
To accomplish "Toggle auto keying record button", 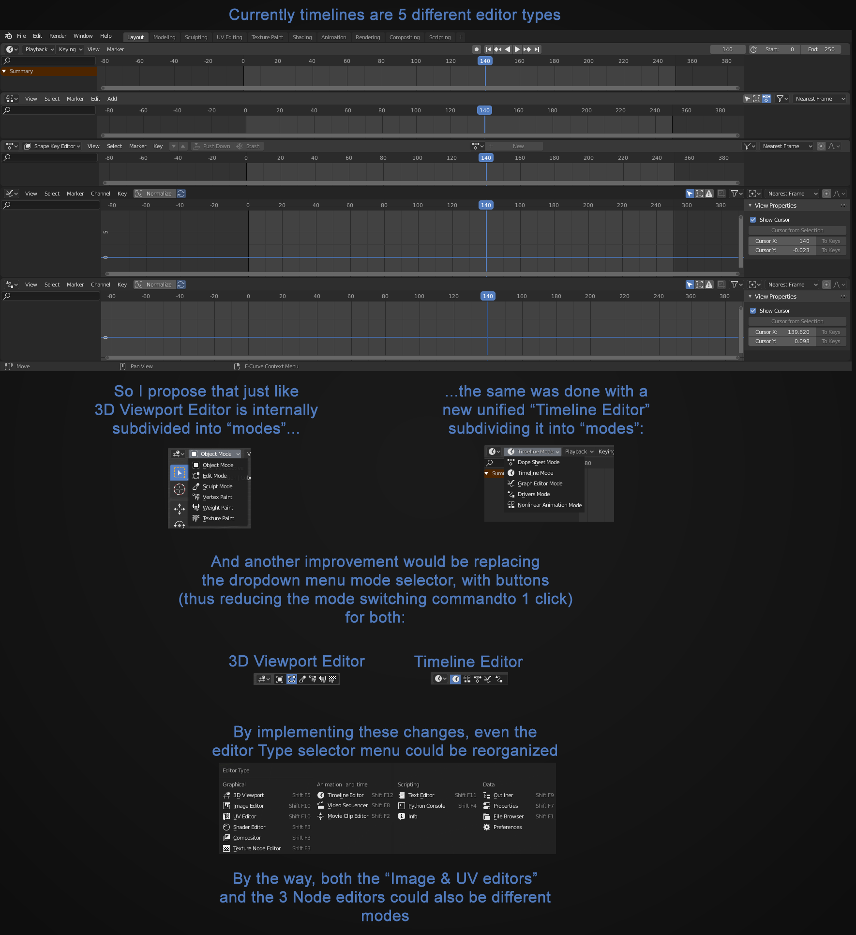I will coord(477,49).
